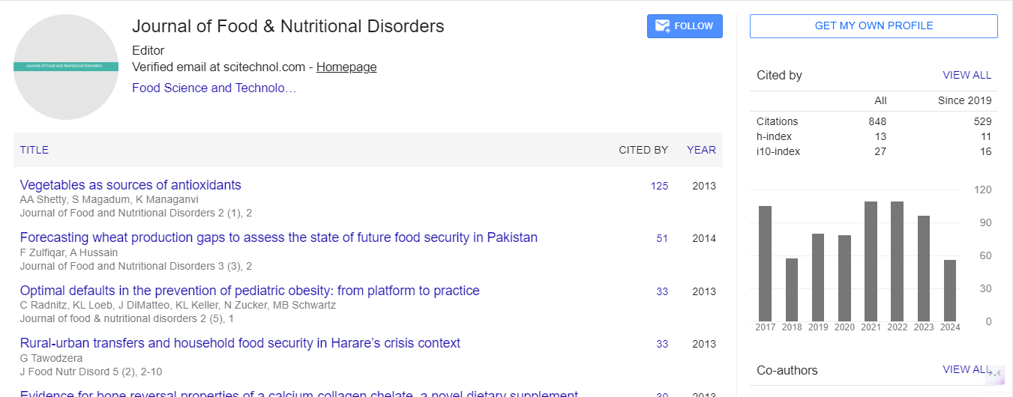Open Rural-urban transfers Harare article
Image resolution: width=1013 pixels, height=397 pixels.
click(240, 343)
